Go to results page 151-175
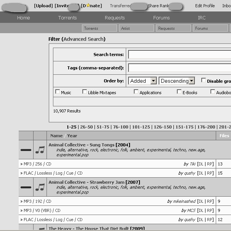The image size is (231, 231). (184, 127)
